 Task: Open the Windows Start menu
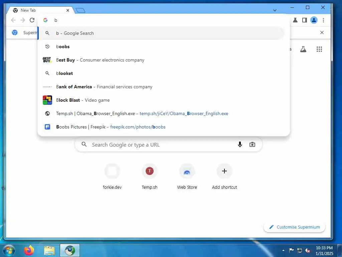point(9,250)
